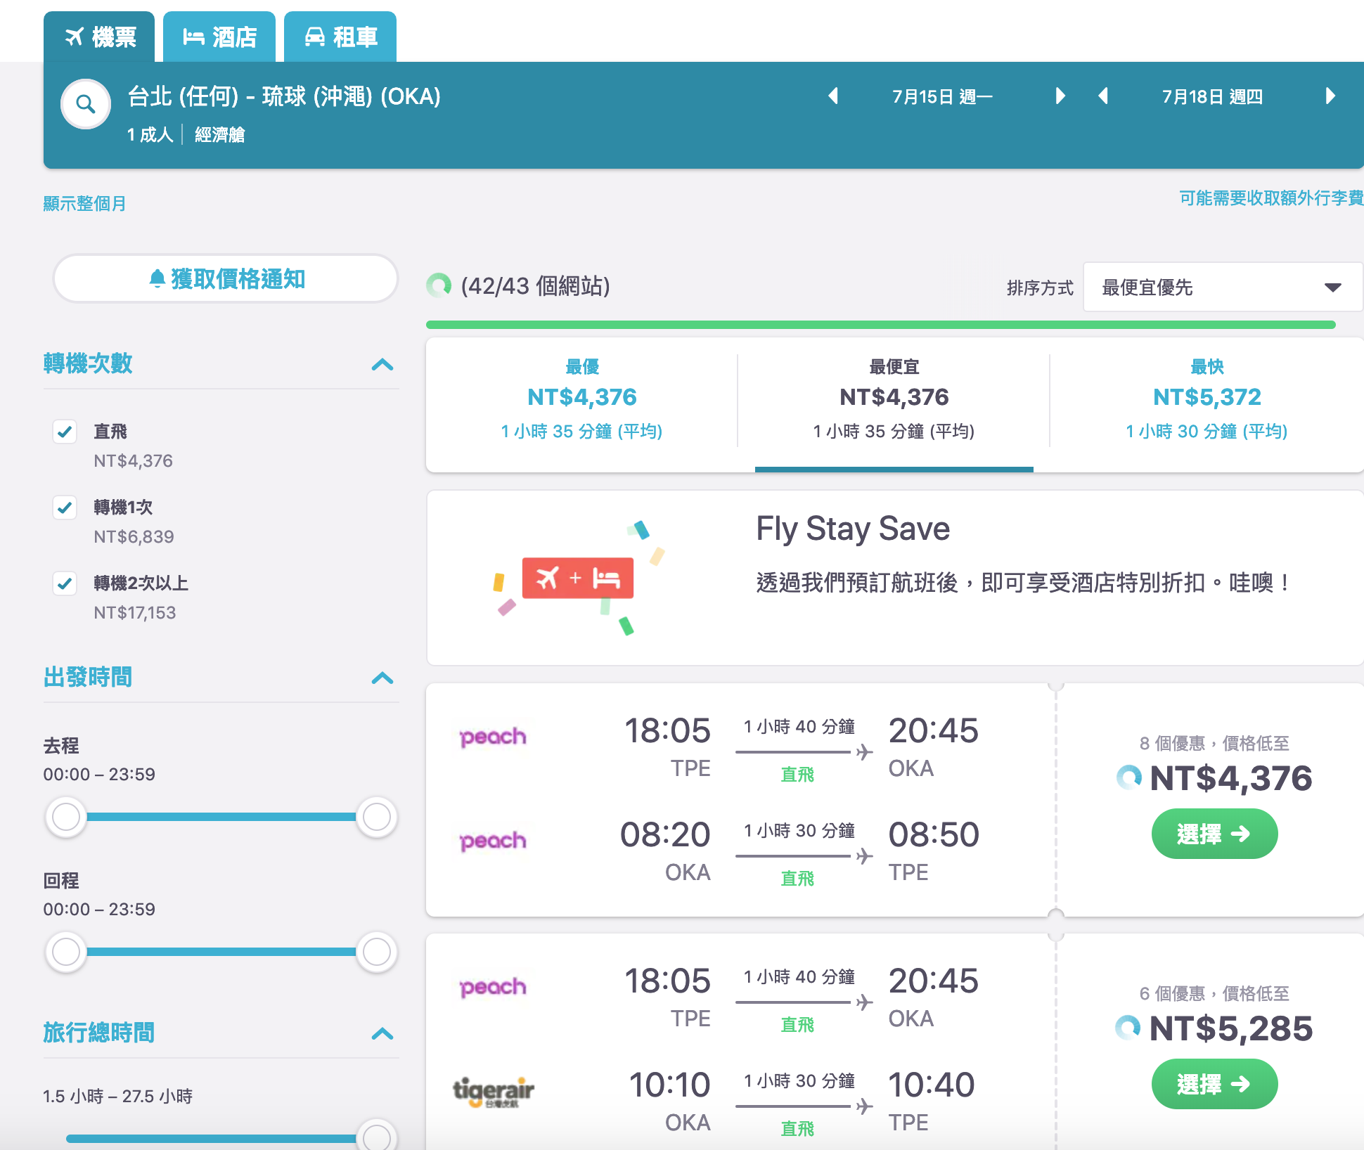
Task: Switch to the 租車 car rental tab
Action: pyautogui.click(x=340, y=37)
